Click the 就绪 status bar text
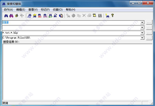Viewport: 155px width, 106px height. (5, 103)
